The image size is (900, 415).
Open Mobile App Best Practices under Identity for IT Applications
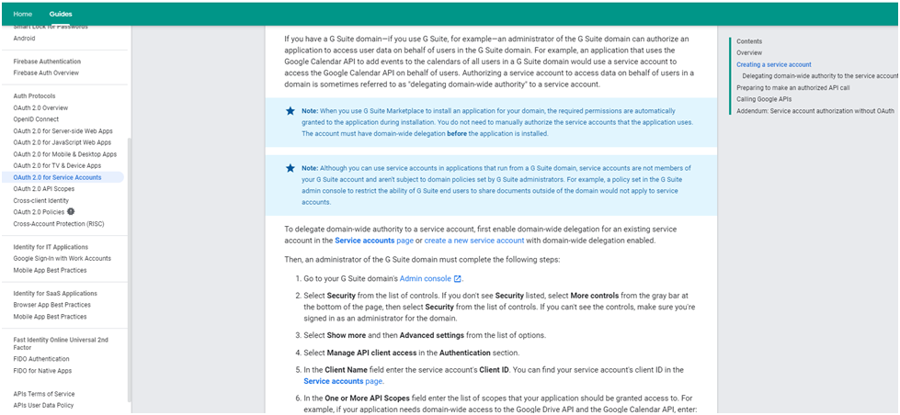click(50, 270)
